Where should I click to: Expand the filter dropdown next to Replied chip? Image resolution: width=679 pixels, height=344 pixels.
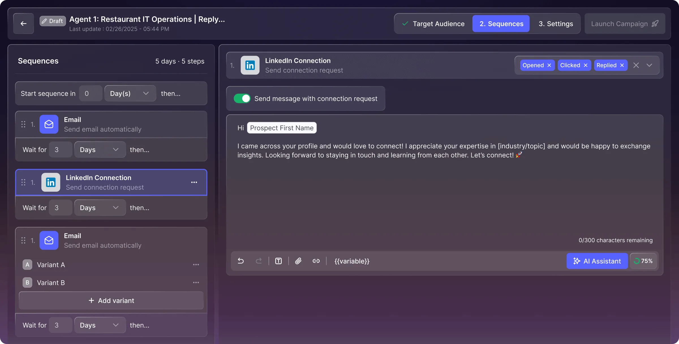tap(649, 65)
